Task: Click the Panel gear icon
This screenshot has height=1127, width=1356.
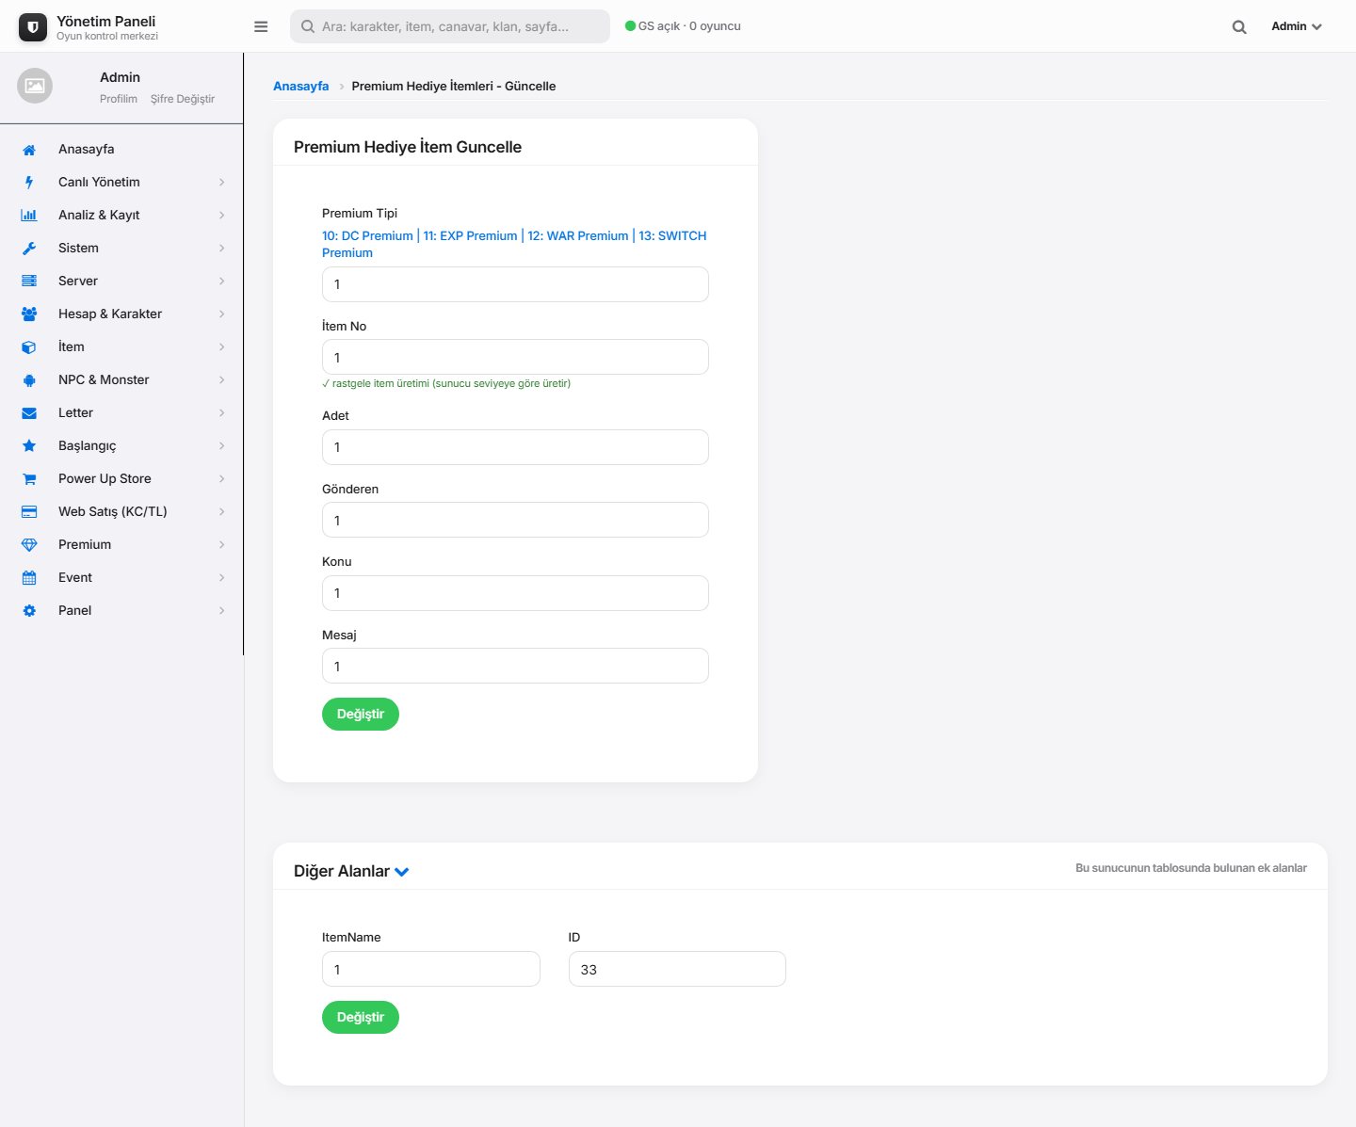Action: tap(29, 611)
